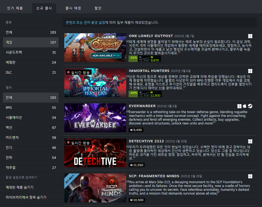Click the ₩ 9,400 price tag

[x=136, y=130]
